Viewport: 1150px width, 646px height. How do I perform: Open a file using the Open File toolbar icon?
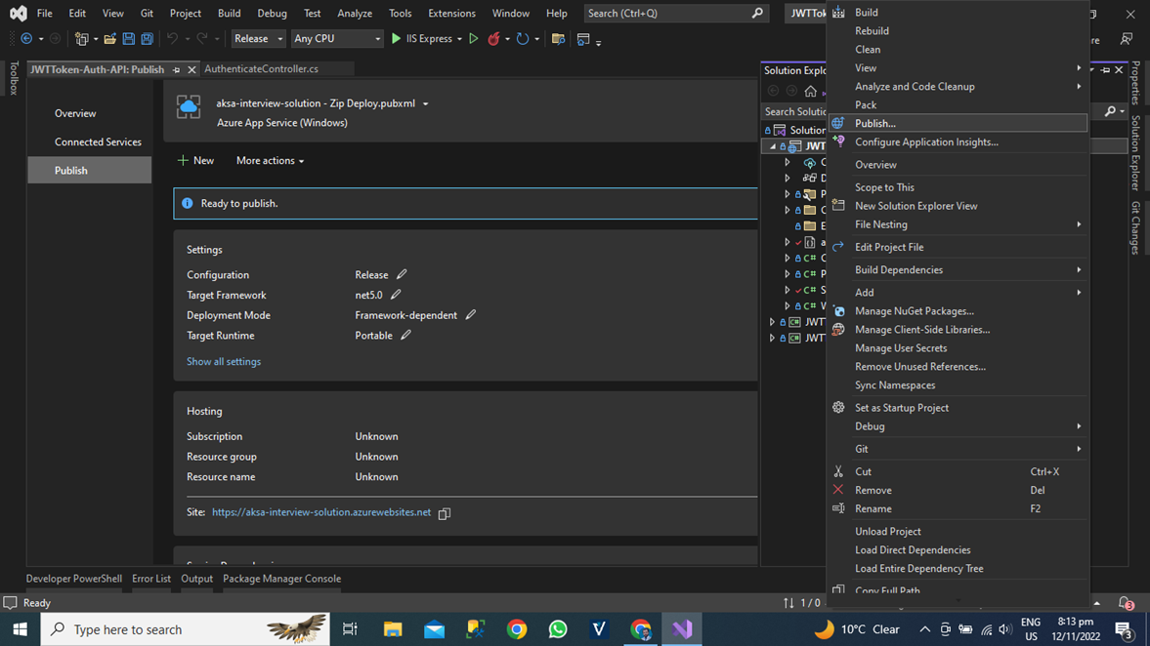pos(109,38)
